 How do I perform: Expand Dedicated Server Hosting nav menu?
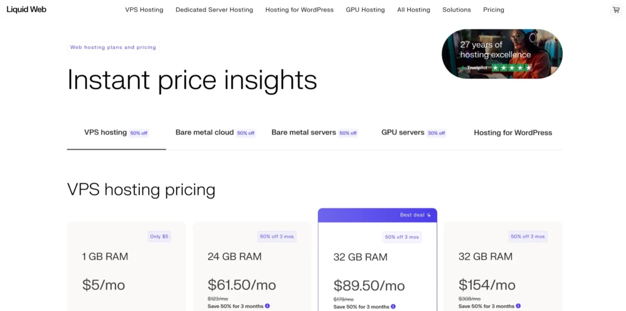[x=214, y=10]
